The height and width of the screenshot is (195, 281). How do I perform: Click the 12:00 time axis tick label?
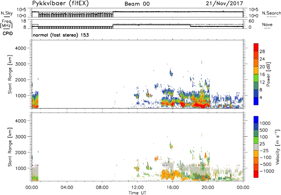click(x=137, y=188)
